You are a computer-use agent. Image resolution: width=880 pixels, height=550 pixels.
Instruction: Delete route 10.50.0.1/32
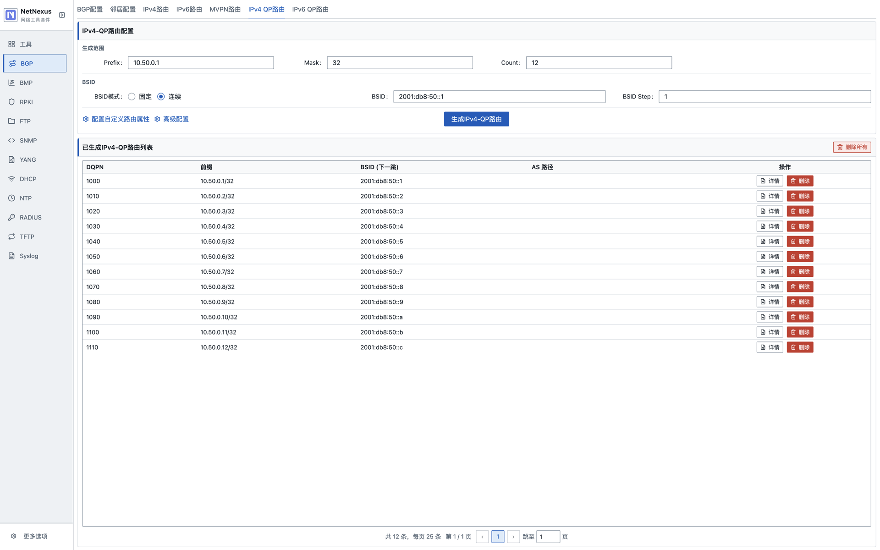pyautogui.click(x=800, y=181)
